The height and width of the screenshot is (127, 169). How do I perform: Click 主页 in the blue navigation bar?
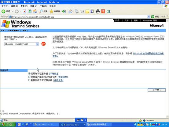[x=2, y=31]
